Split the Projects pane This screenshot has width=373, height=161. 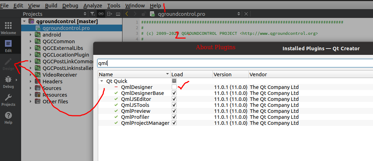[109, 14]
